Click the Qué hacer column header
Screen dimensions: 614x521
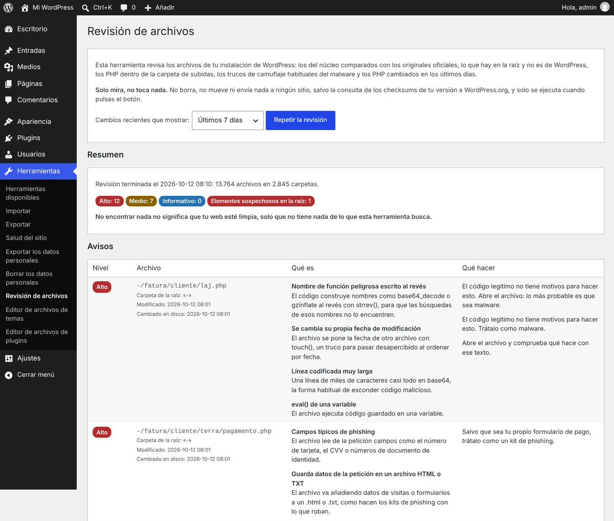[x=478, y=268]
